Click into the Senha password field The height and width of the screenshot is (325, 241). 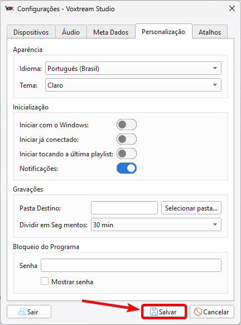coord(131,265)
